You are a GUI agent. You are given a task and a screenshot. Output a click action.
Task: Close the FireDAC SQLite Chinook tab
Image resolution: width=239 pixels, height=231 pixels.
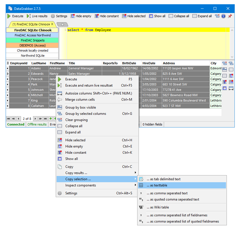tap(52, 24)
